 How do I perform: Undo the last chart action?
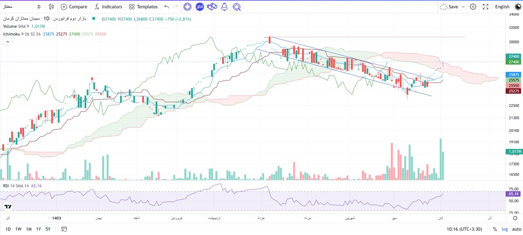tap(166, 7)
